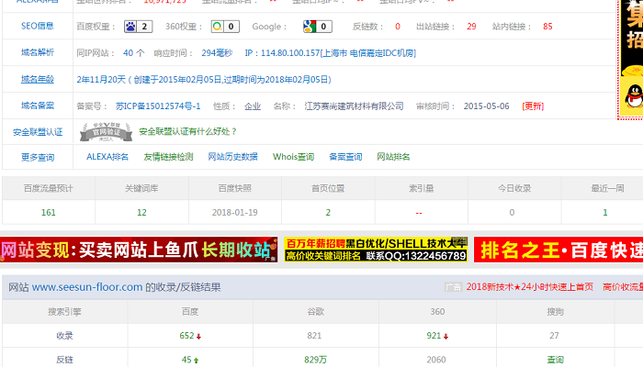
Task: Open the 备案查询 link
Action: coord(345,157)
